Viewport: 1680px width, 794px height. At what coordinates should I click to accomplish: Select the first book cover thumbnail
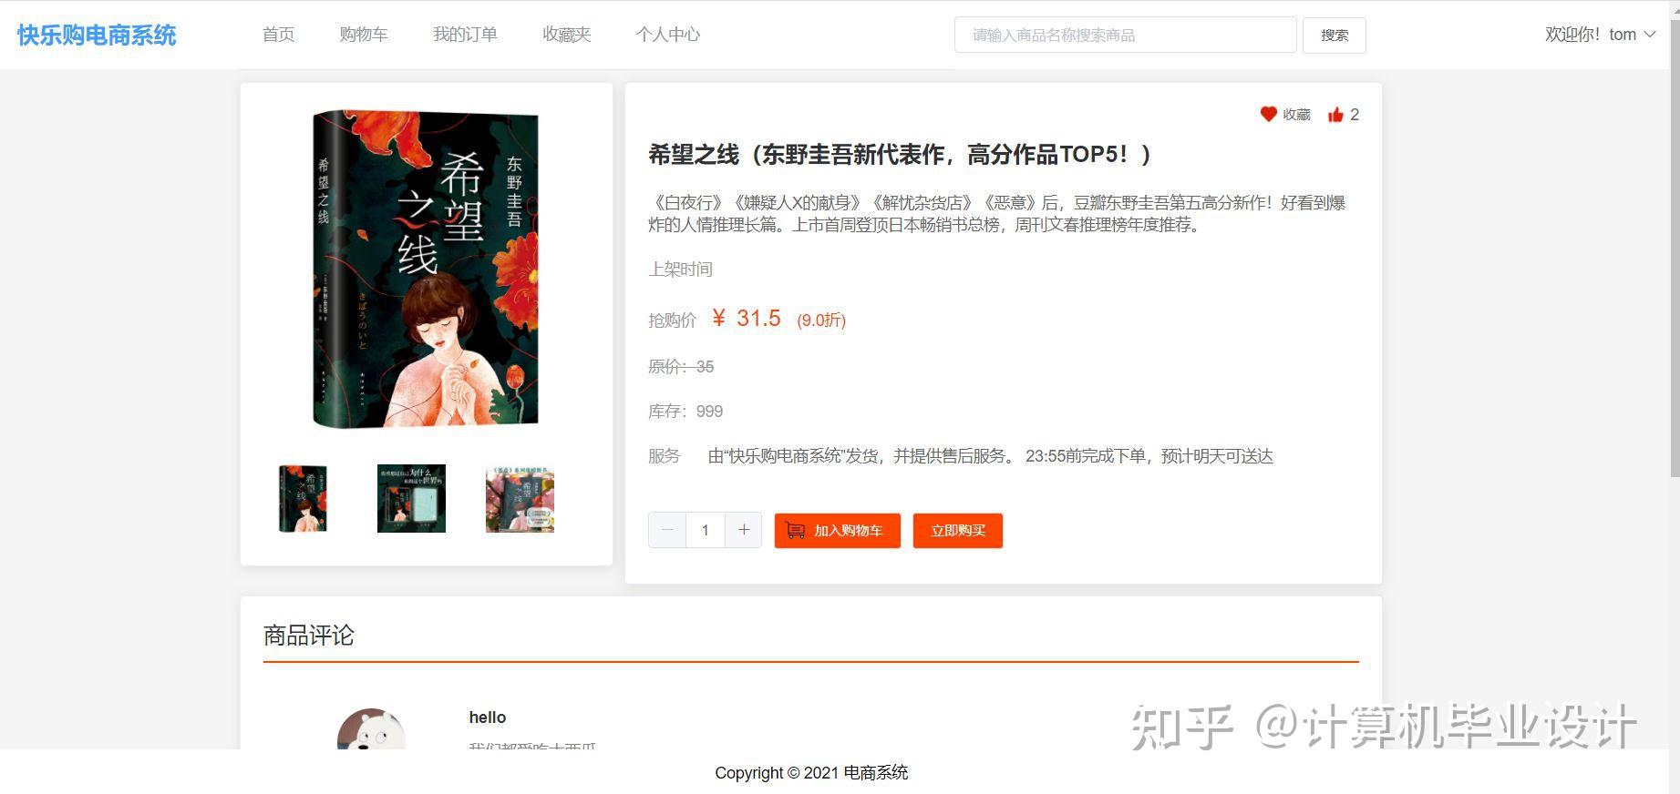point(303,498)
